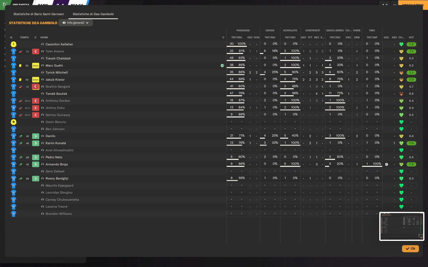Open Tyrick Mitchell's player name
The height and width of the screenshot is (267, 428).
[x=57, y=72]
